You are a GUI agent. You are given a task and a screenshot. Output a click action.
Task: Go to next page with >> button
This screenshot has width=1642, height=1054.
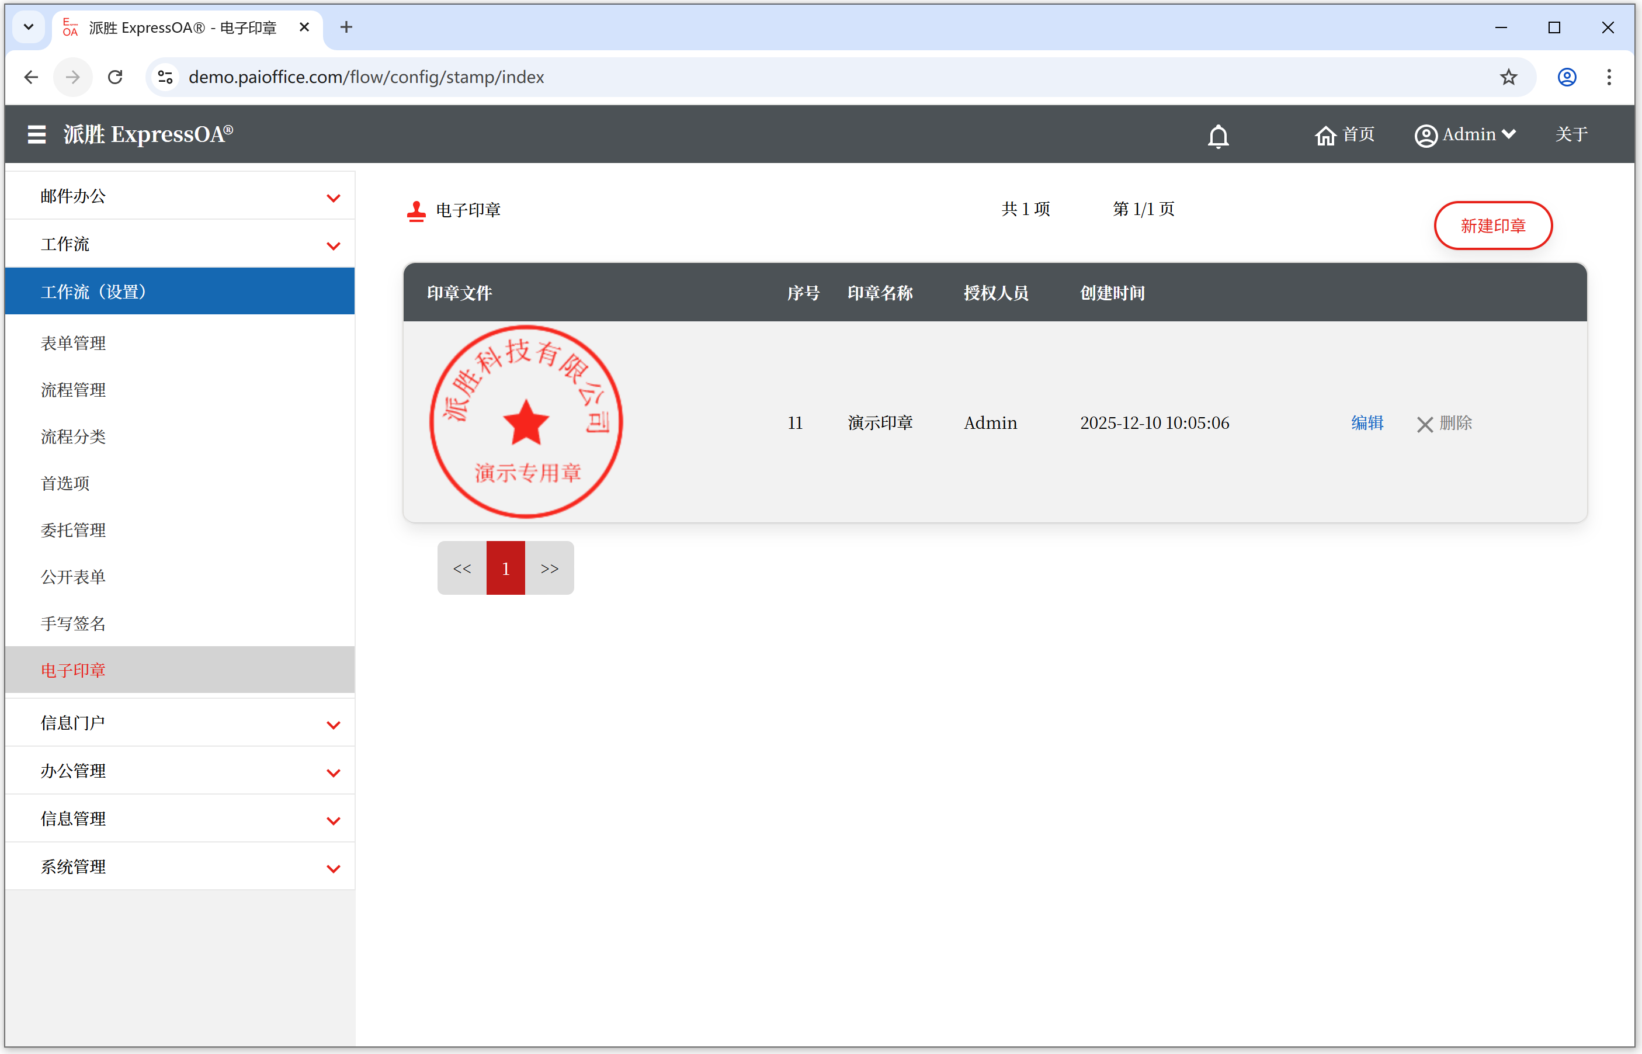click(550, 568)
